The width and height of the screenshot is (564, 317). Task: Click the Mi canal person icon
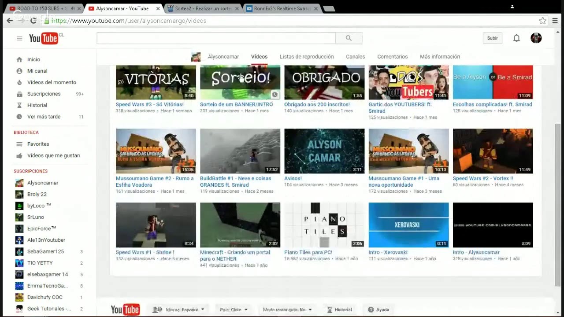pyautogui.click(x=19, y=71)
